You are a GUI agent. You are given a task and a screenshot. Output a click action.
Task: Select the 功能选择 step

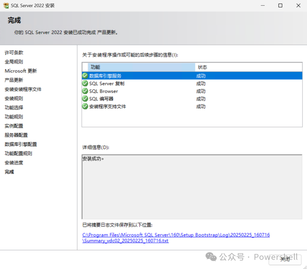click(14, 108)
